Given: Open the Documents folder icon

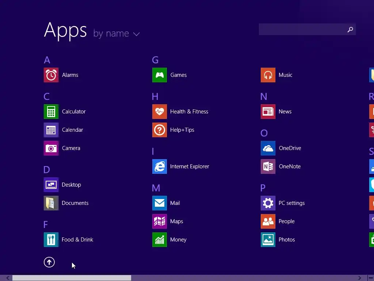Looking at the screenshot, I should 51,203.
